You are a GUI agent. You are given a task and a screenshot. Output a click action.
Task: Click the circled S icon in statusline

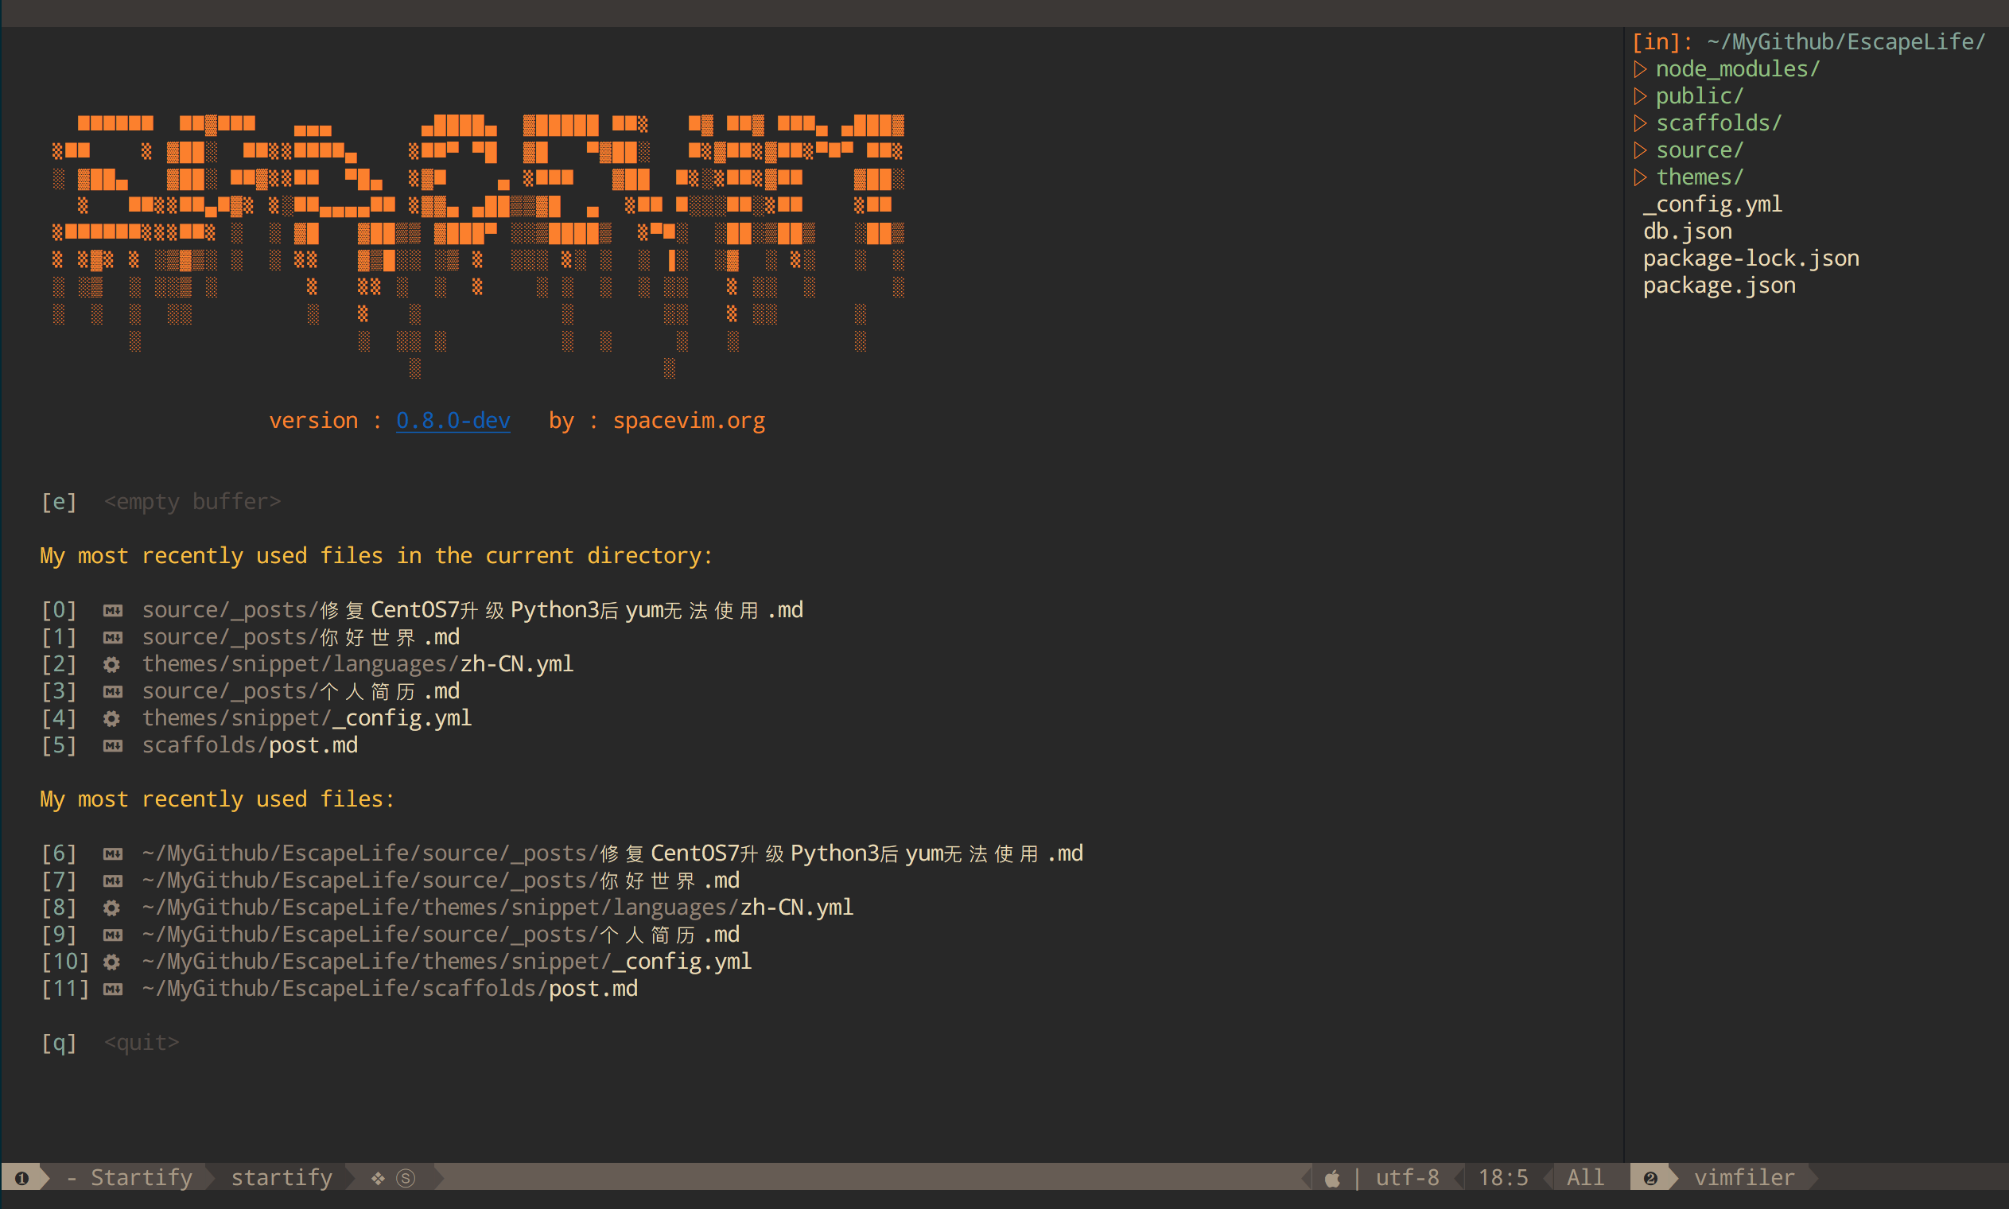(x=406, y=1178)
